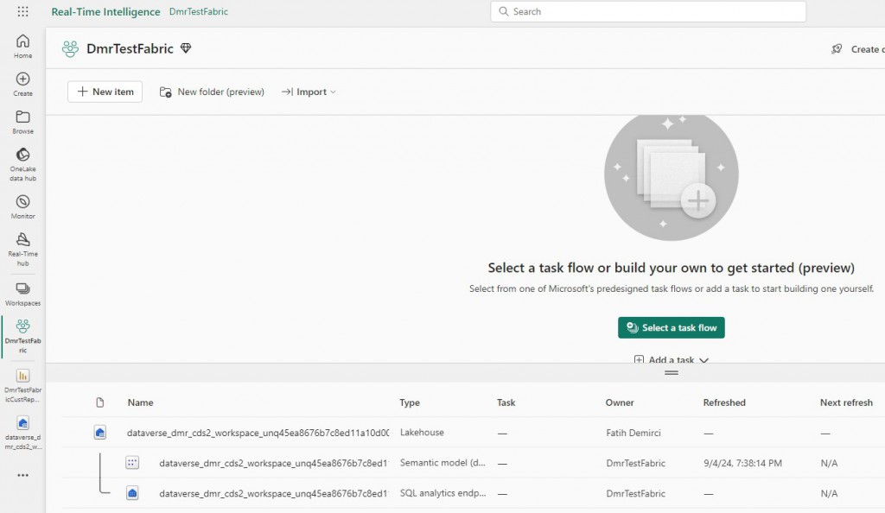Viewport: 885px width, 513px height.
Task: Open the Real-Time hub
Action: (22, 250)
